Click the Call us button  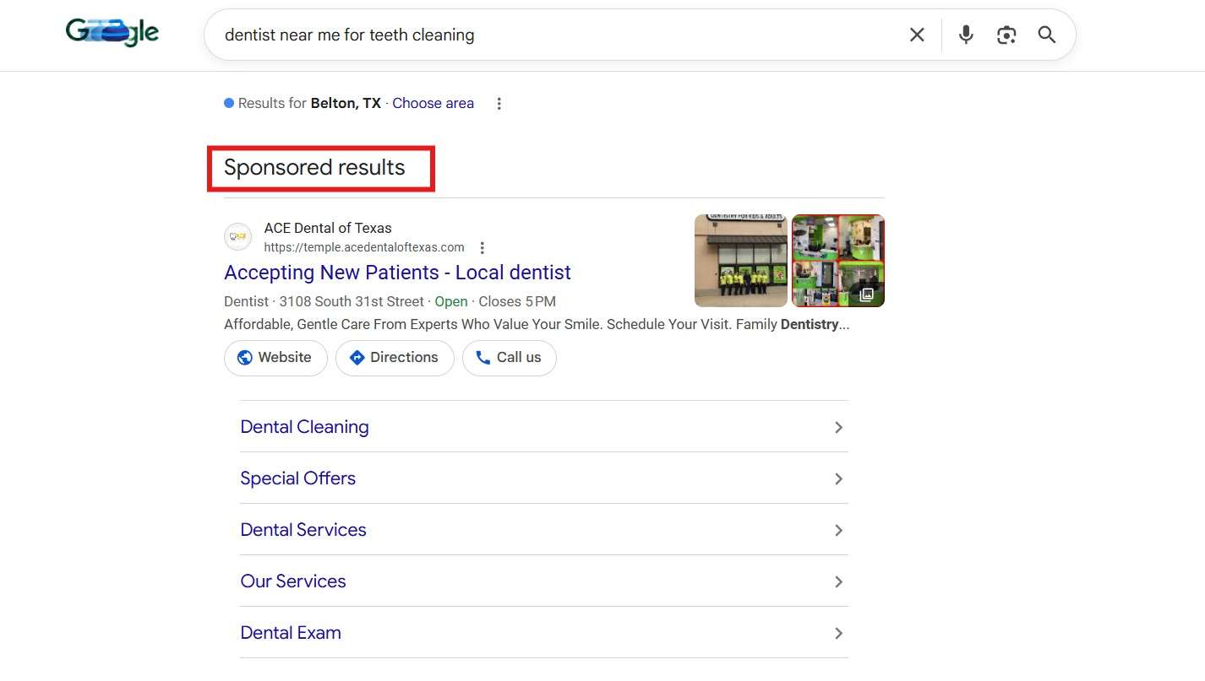coord(510,357)
